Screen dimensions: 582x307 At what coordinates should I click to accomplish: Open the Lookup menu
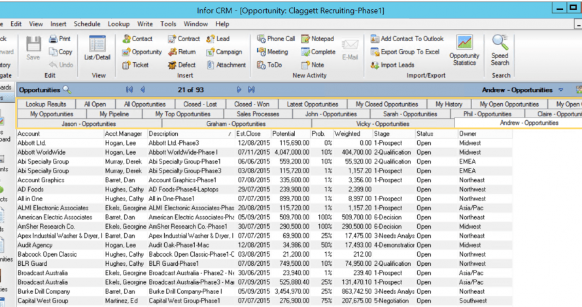118,24
